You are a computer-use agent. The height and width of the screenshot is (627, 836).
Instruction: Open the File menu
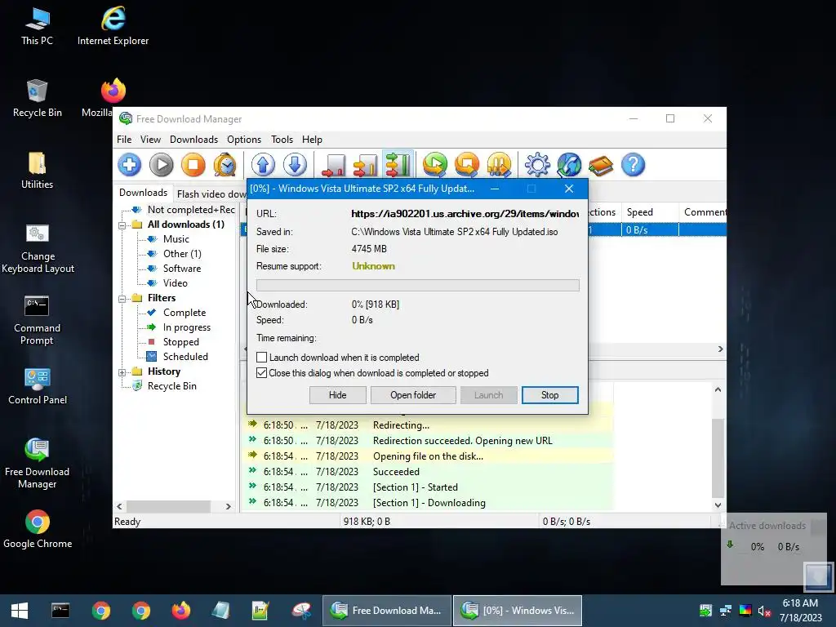[x=124, y=139]
